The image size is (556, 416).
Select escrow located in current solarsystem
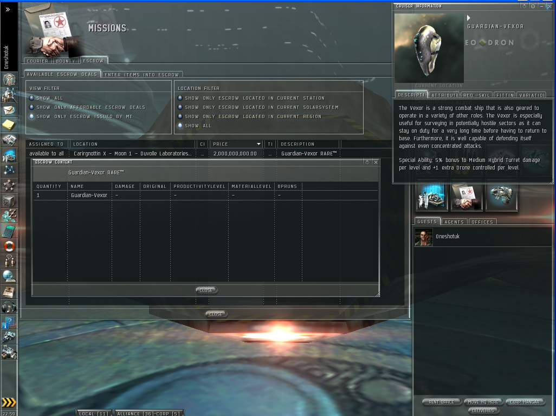pyautogui.click(x=180, y=107)
